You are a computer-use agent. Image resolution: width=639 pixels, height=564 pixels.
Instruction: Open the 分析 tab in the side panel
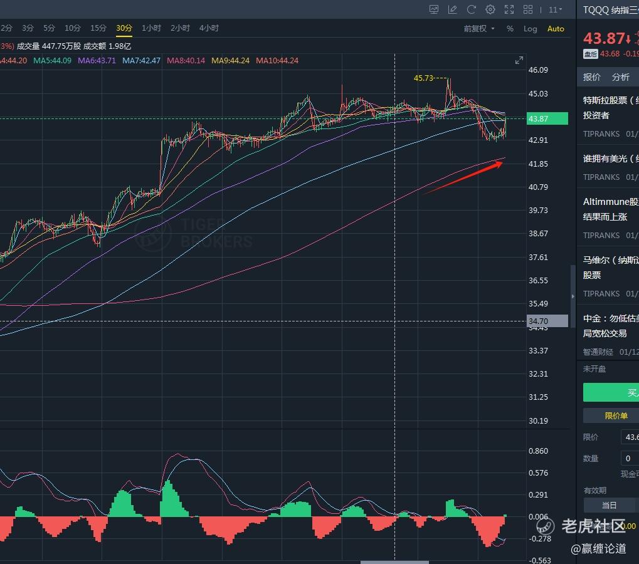click(x=621, y=77)
